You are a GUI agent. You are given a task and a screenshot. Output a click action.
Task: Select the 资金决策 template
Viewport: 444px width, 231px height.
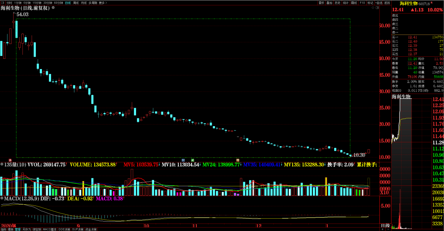tap(91, 229)
